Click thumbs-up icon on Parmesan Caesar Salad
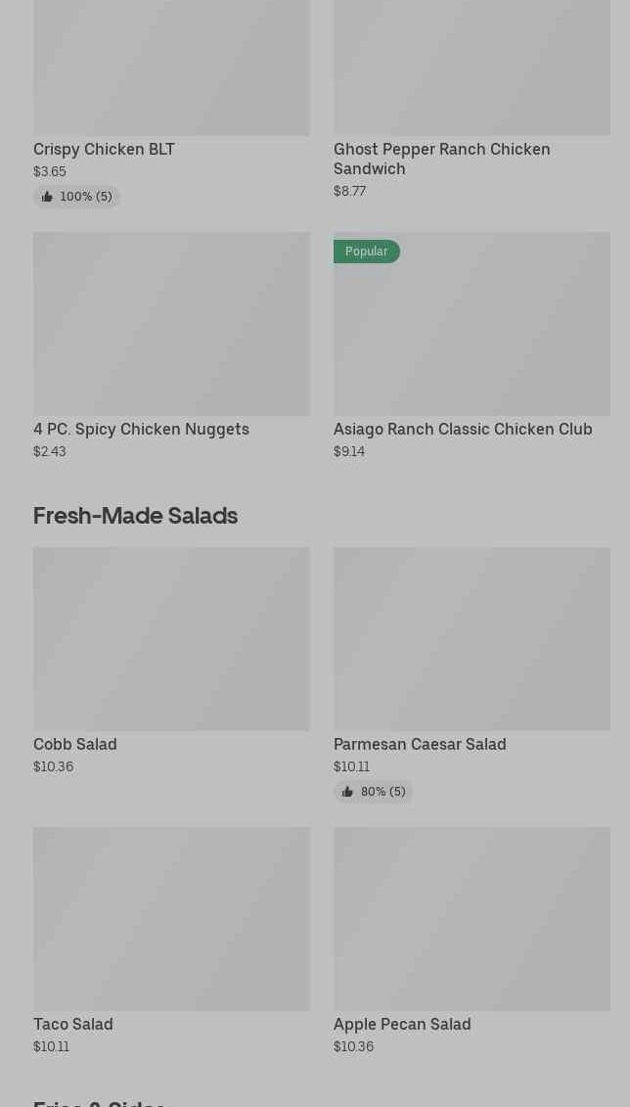The width and height of the screenshot is (630, 1107). point(347,792)
